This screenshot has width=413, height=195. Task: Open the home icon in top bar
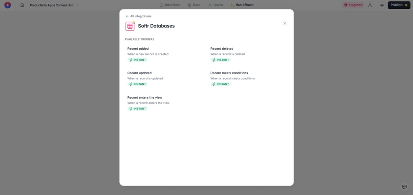pyautogui.click(x=22, y=5)
